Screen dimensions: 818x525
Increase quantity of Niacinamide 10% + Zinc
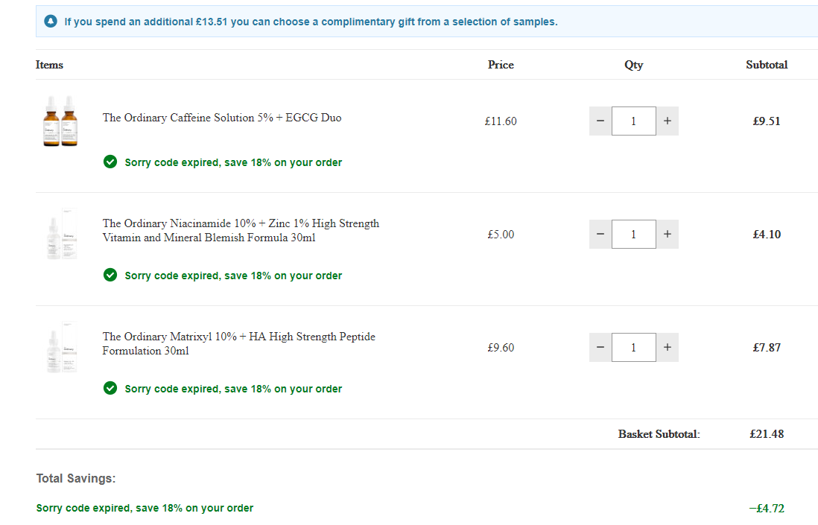click(x=668, y=234)
